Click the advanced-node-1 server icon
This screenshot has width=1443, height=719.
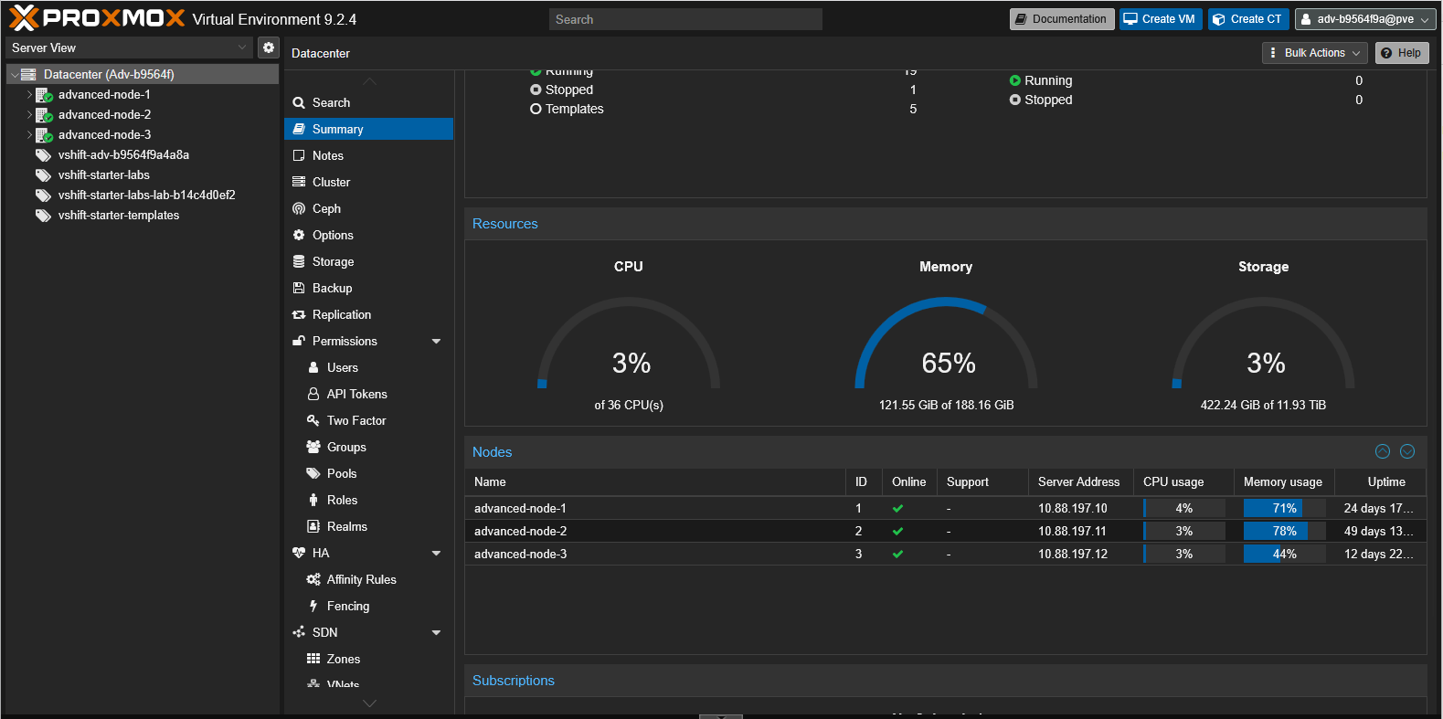pos(44,95)
